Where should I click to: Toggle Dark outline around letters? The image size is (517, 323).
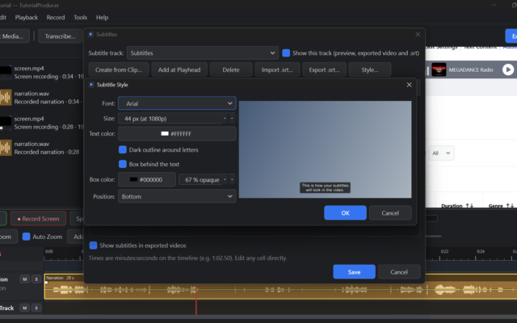(x=123, y=149)
